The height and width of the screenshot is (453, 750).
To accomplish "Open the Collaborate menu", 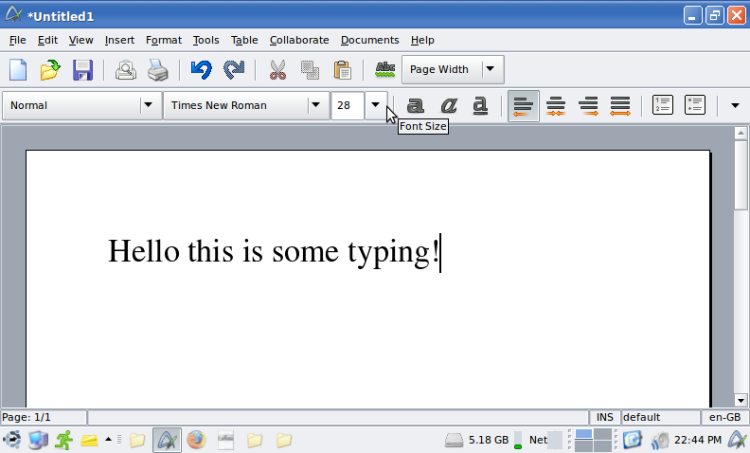I will [x=299, y=40].
